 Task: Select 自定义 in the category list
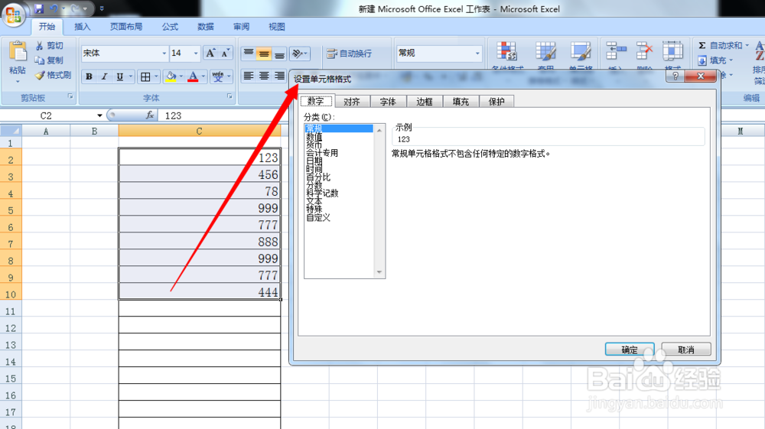[318, 217]
